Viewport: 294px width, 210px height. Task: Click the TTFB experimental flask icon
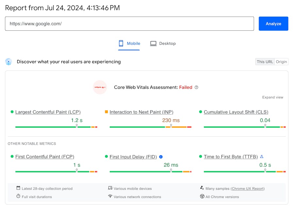coord(262,157)
